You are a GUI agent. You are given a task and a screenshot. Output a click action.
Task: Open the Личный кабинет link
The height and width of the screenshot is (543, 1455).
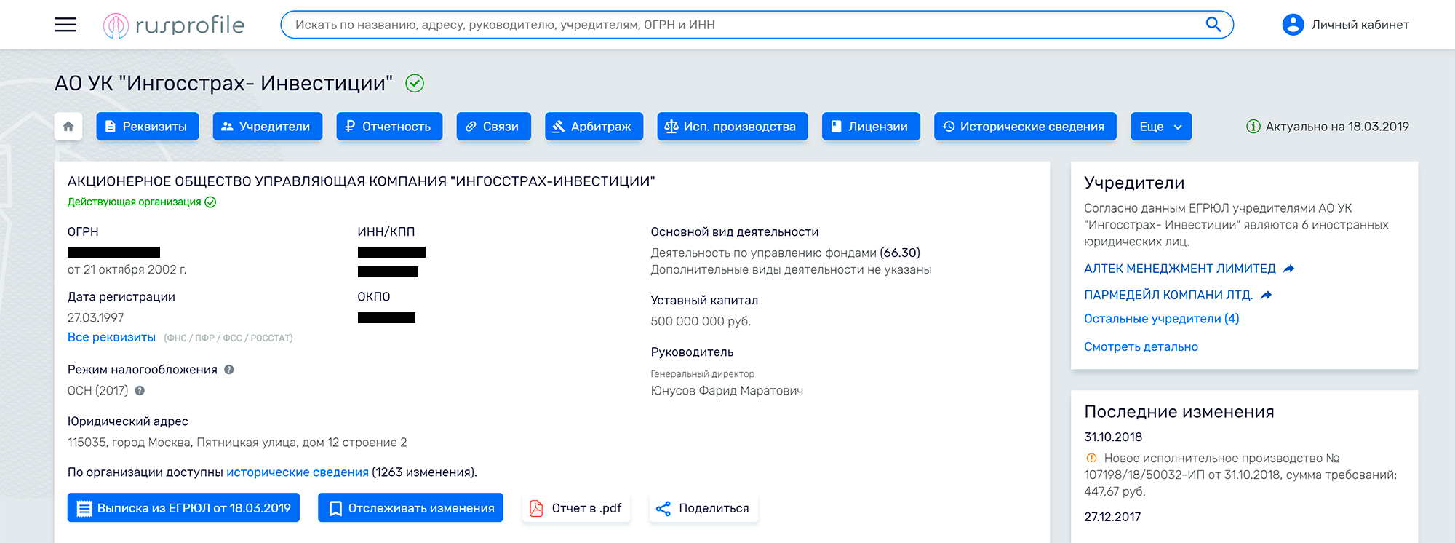pos(1360,25)
